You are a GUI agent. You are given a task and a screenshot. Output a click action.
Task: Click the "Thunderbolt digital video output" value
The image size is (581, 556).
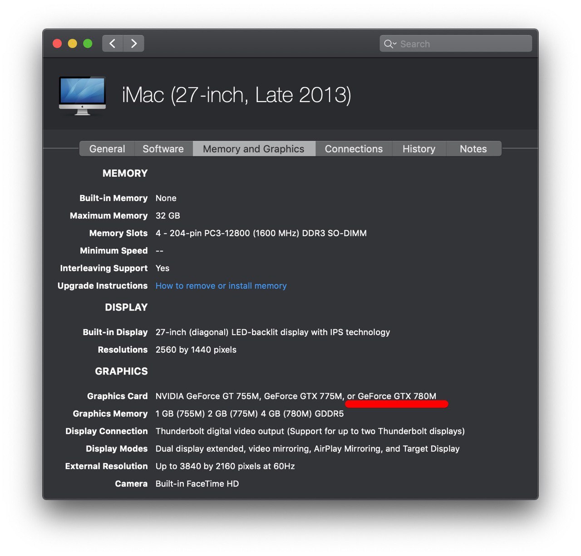[x=220, y=431]
